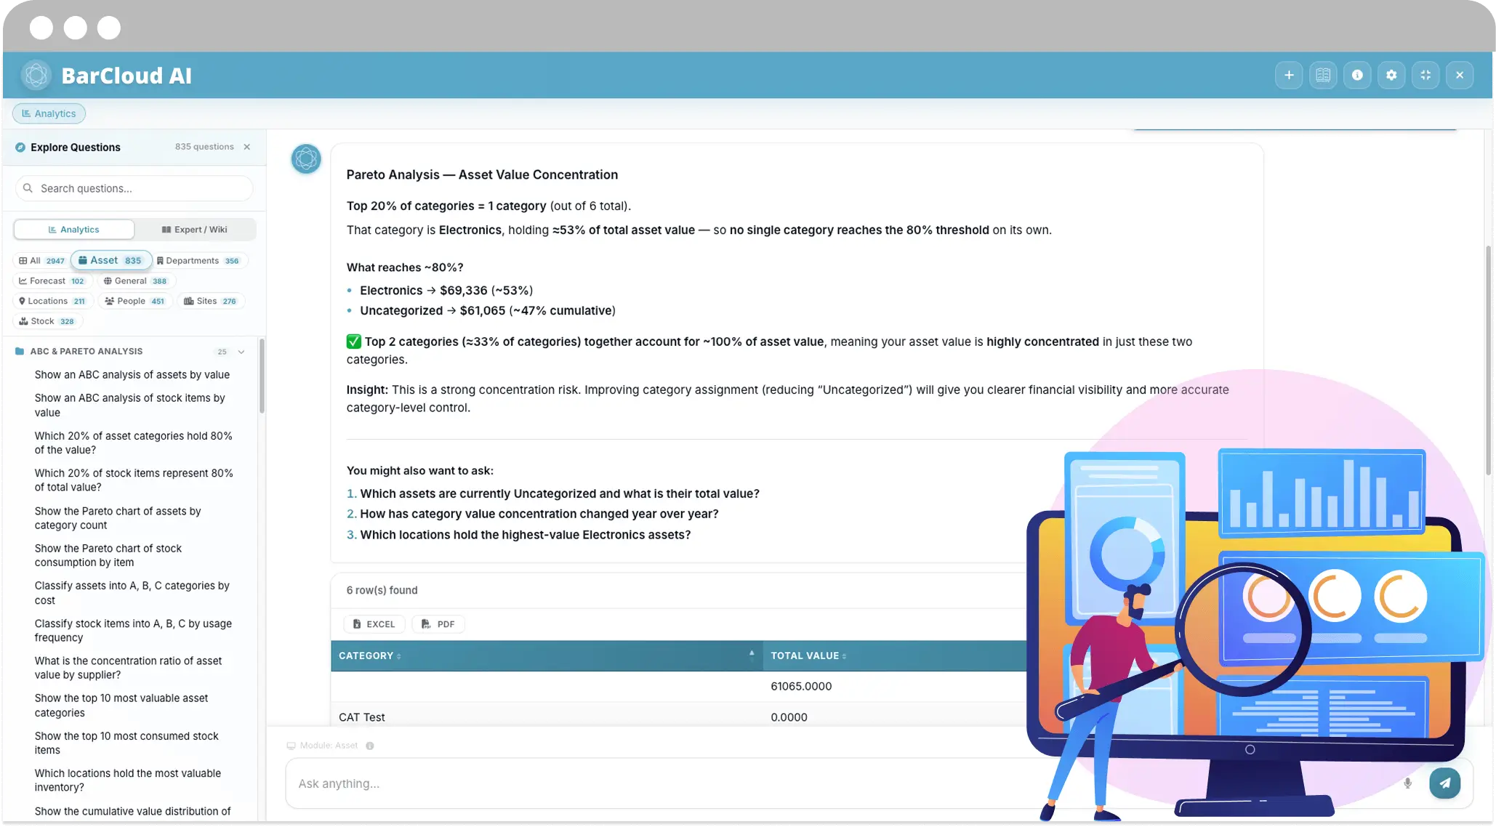Click the BarCloud AI logo icon

(x=36, y=75)
